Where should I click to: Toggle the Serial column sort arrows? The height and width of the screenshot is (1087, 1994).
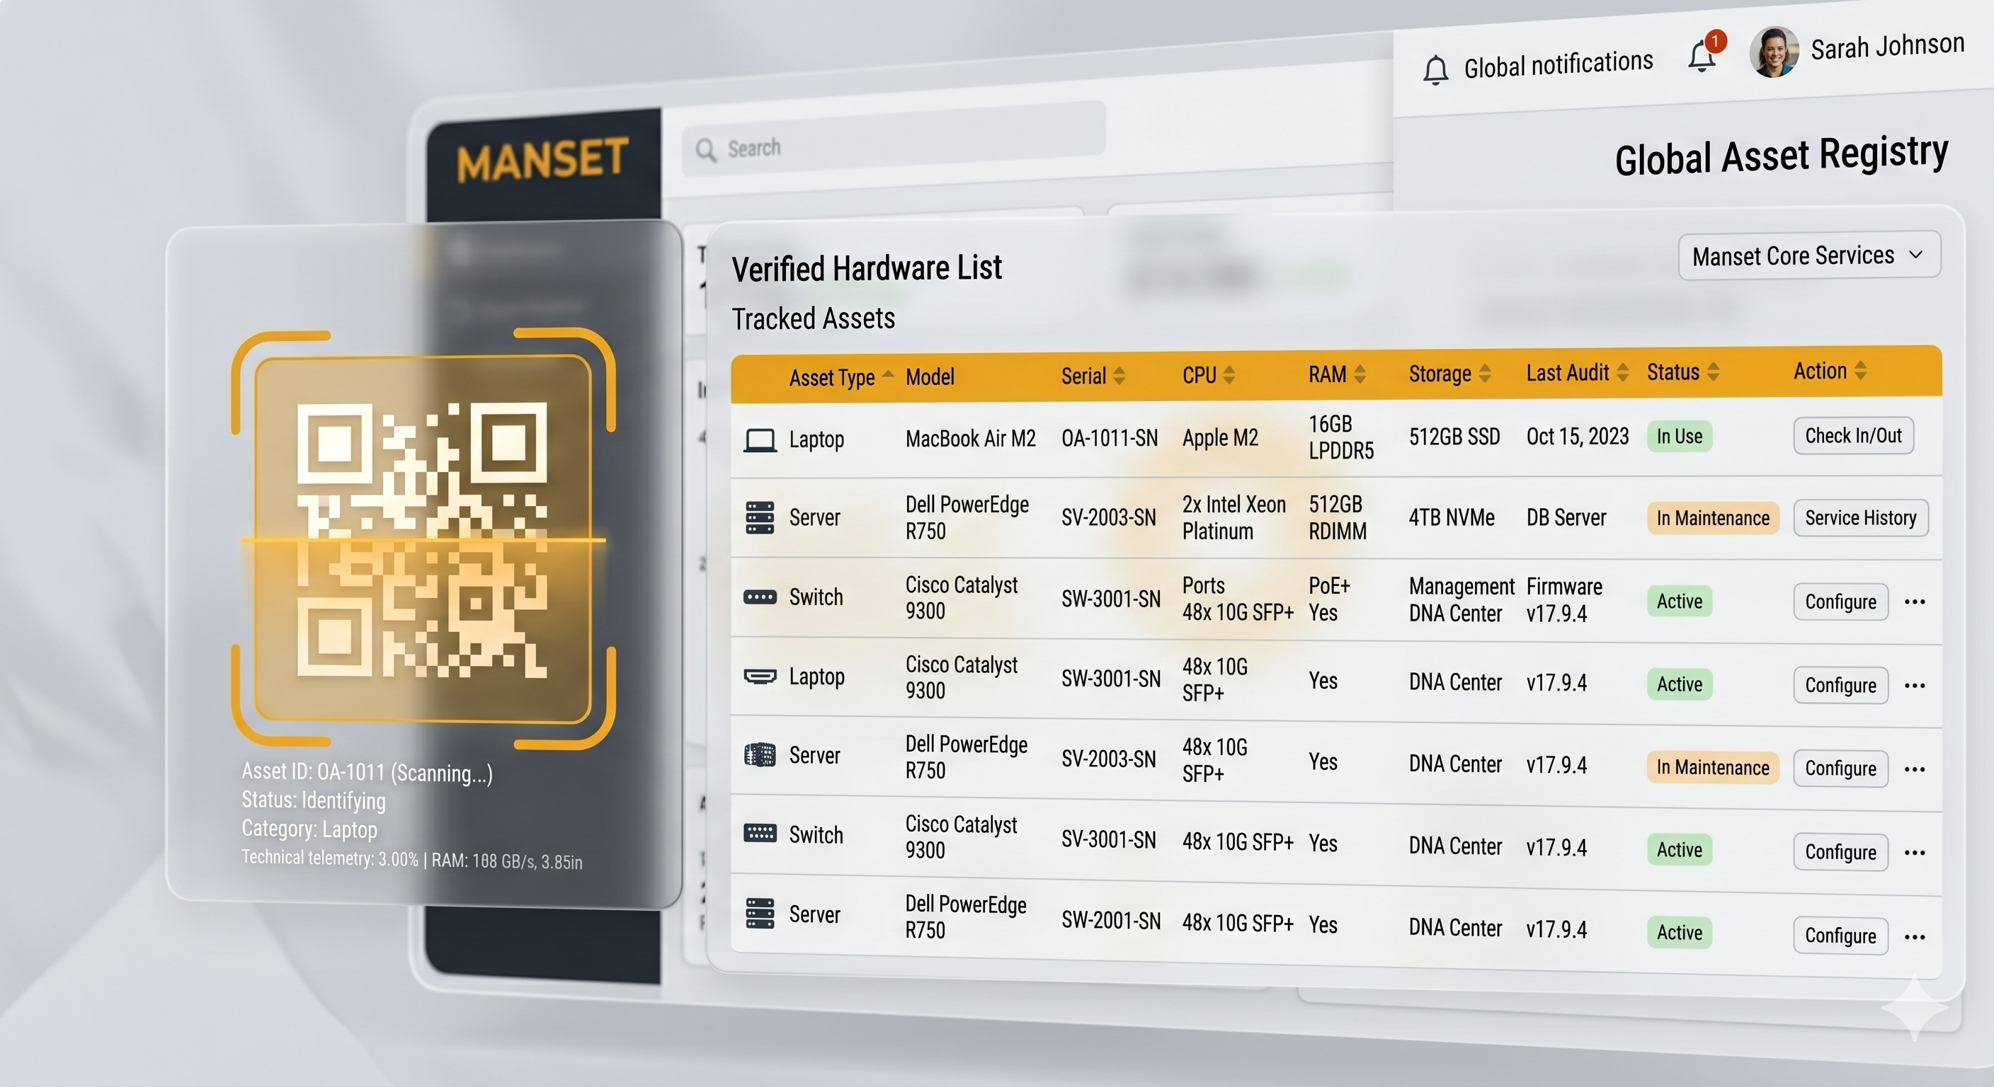1119,375
